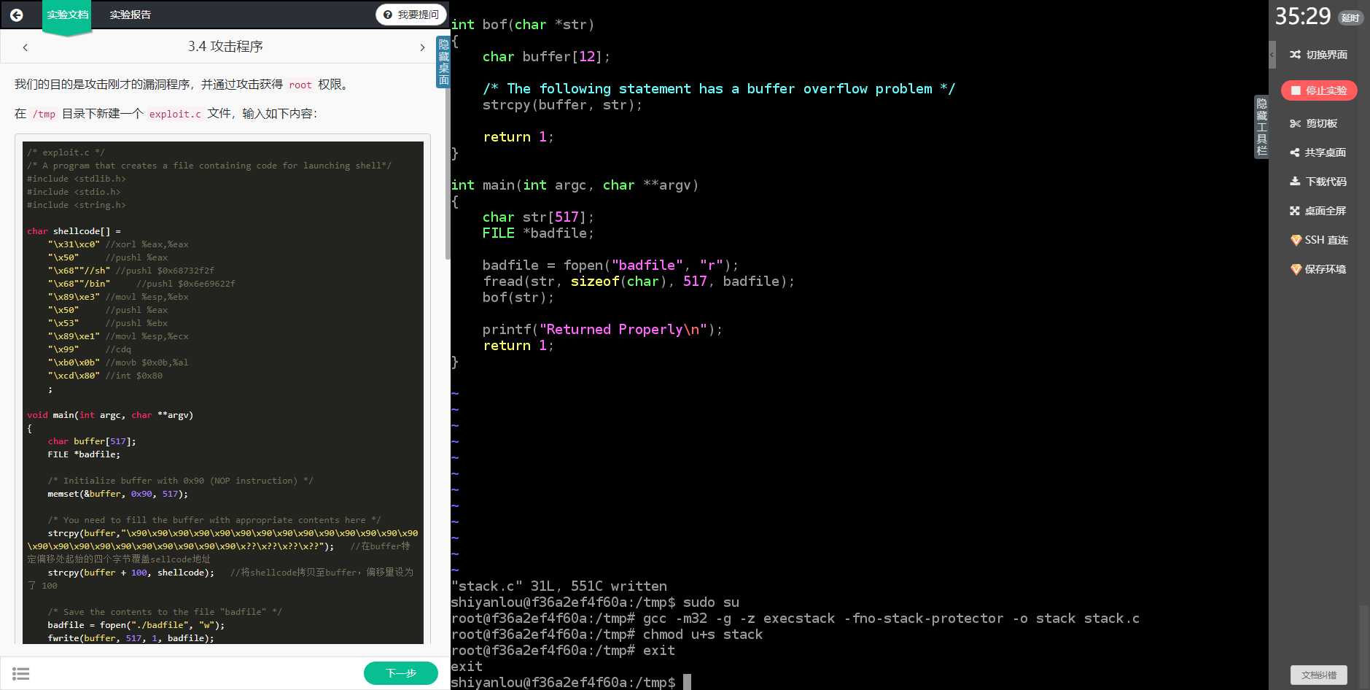Click 'memset(&buffer, 0x90, 517);' code line

coord(117,494)
